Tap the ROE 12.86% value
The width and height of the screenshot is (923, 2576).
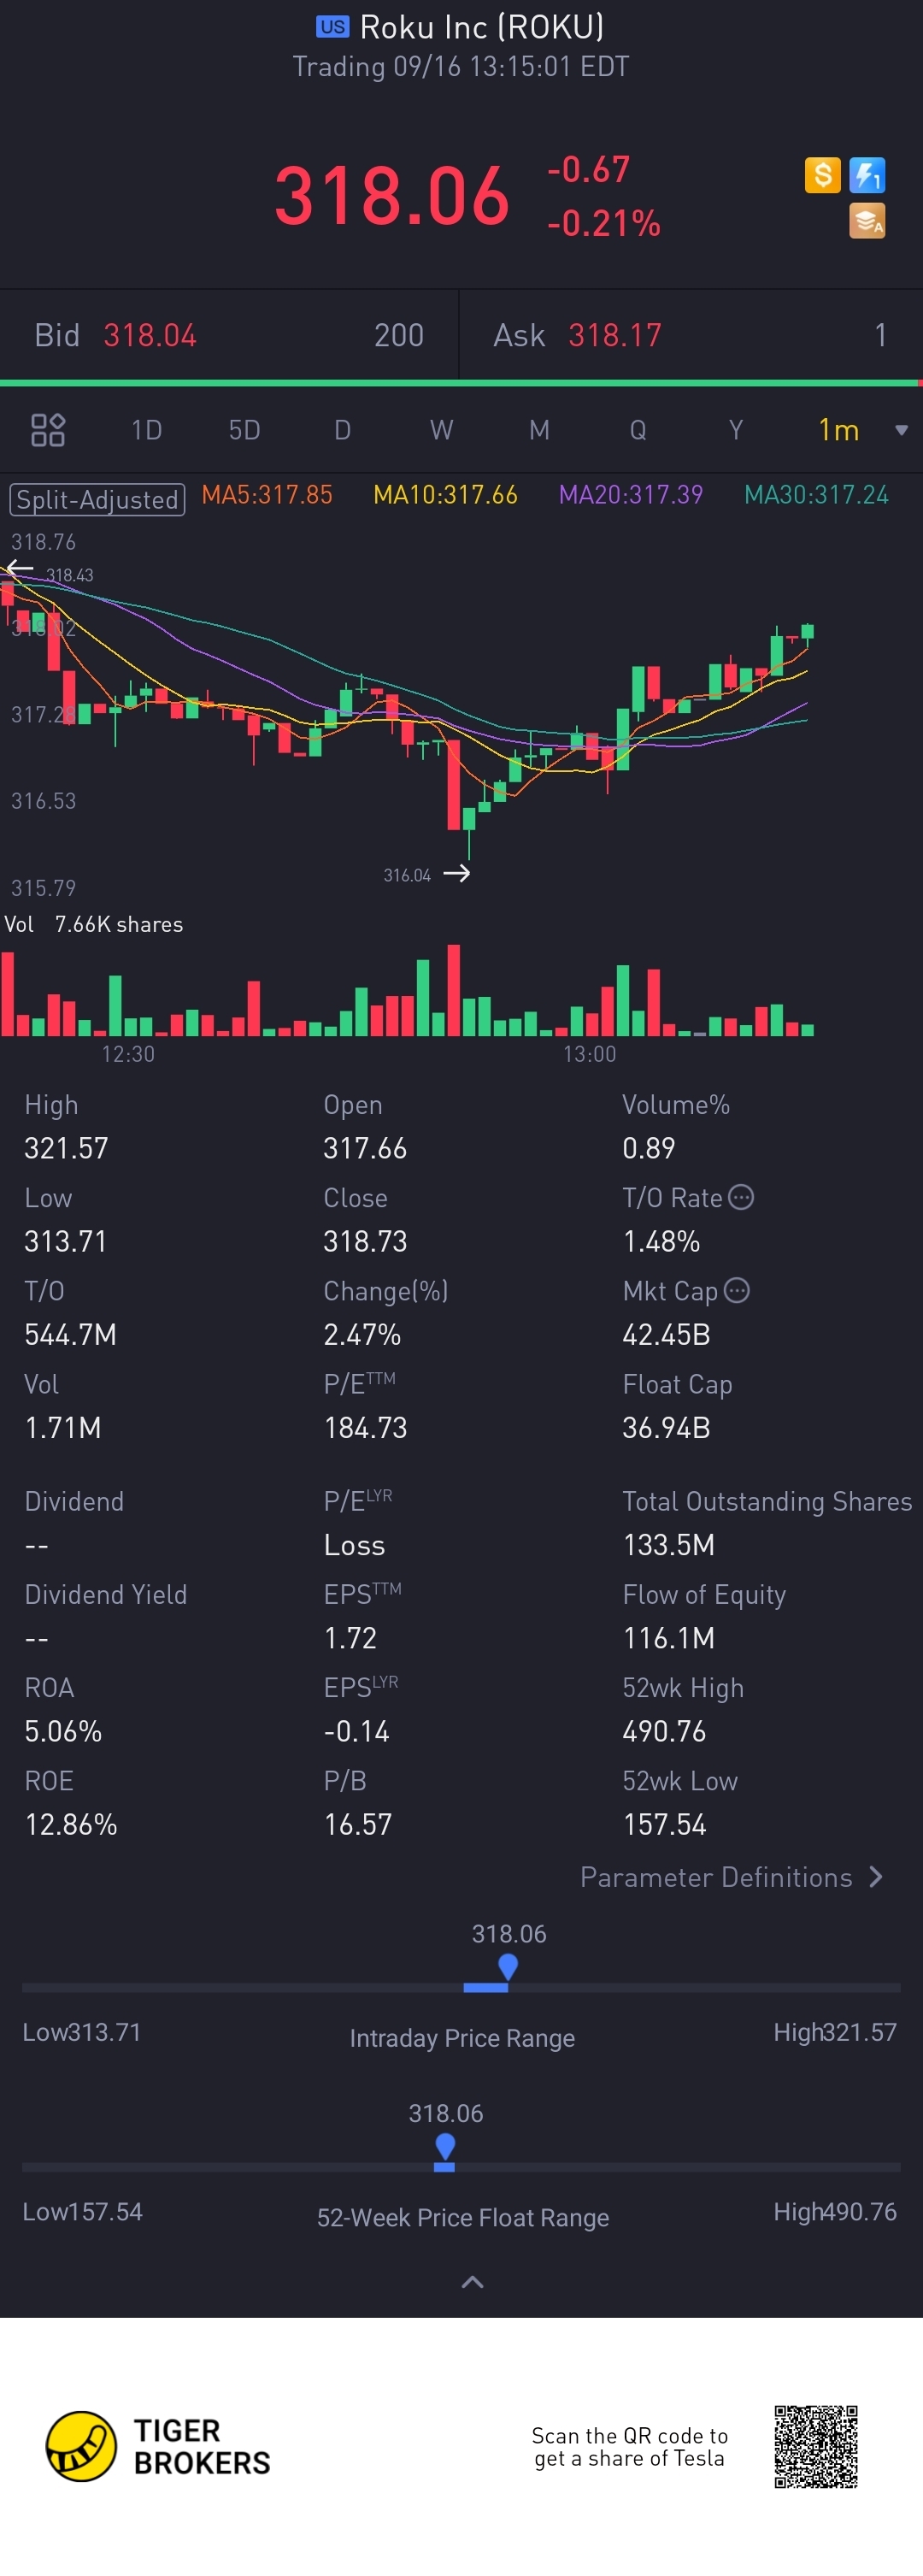click(x=71, y=1824)
